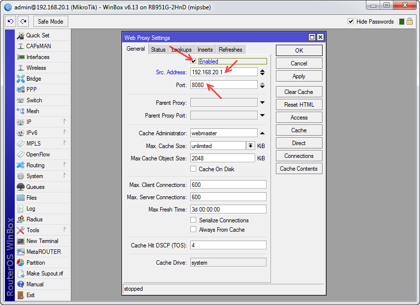Open Quick Set from the sidebar
420x305 pixels.
point(43,35)
